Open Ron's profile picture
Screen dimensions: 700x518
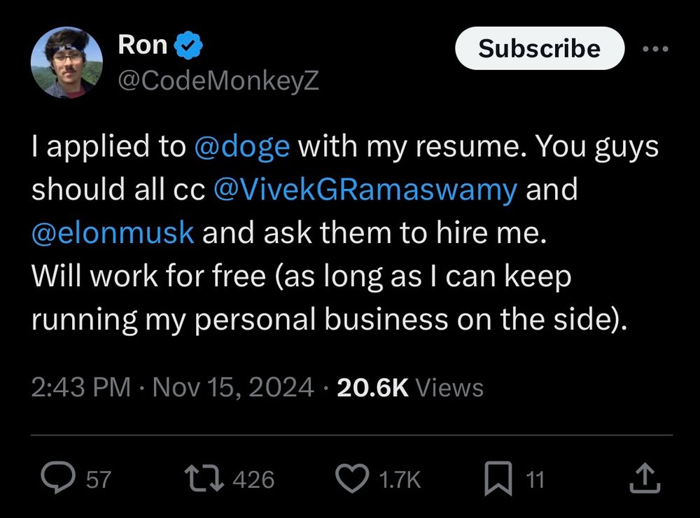click(66, 62)
